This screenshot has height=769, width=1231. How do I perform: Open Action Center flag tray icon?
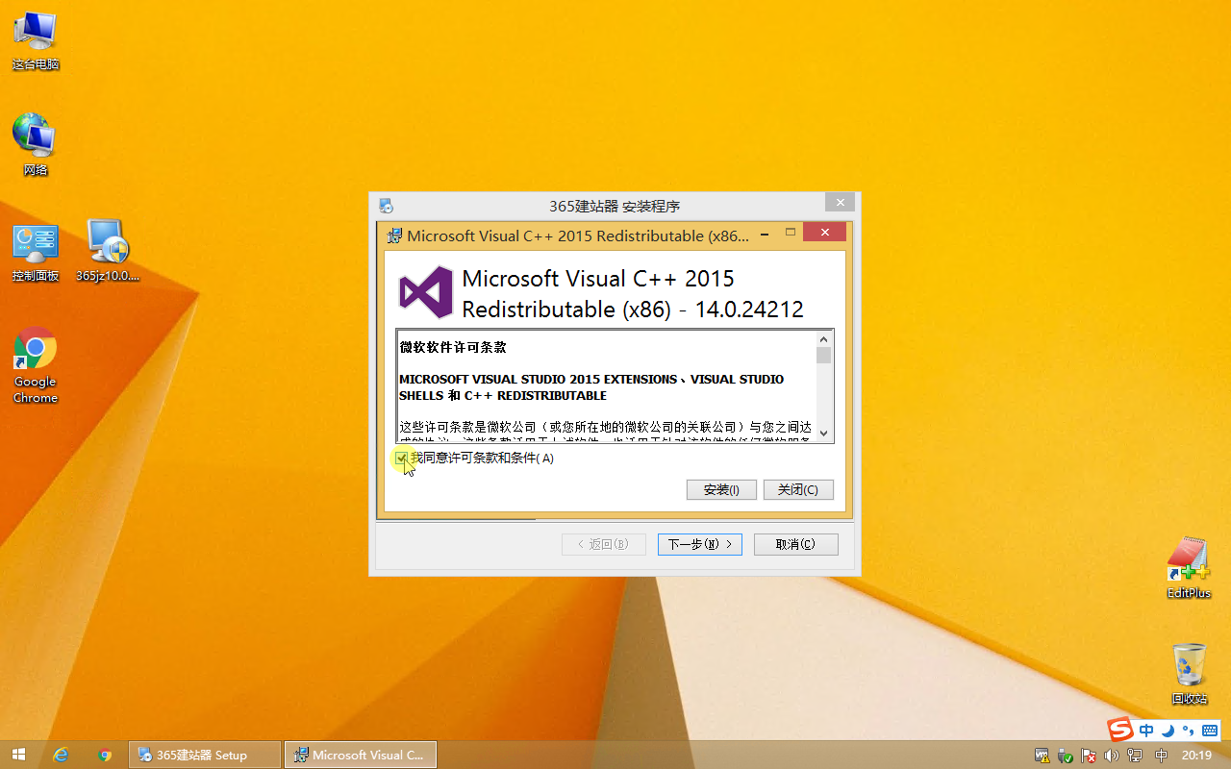click(x=1089, y=756)
